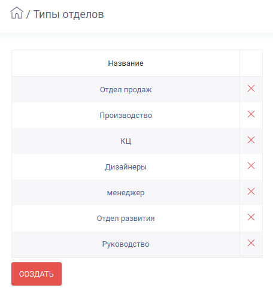273x297 pixels.
Task: Open the Производство entry
Action: pos(126,116)
